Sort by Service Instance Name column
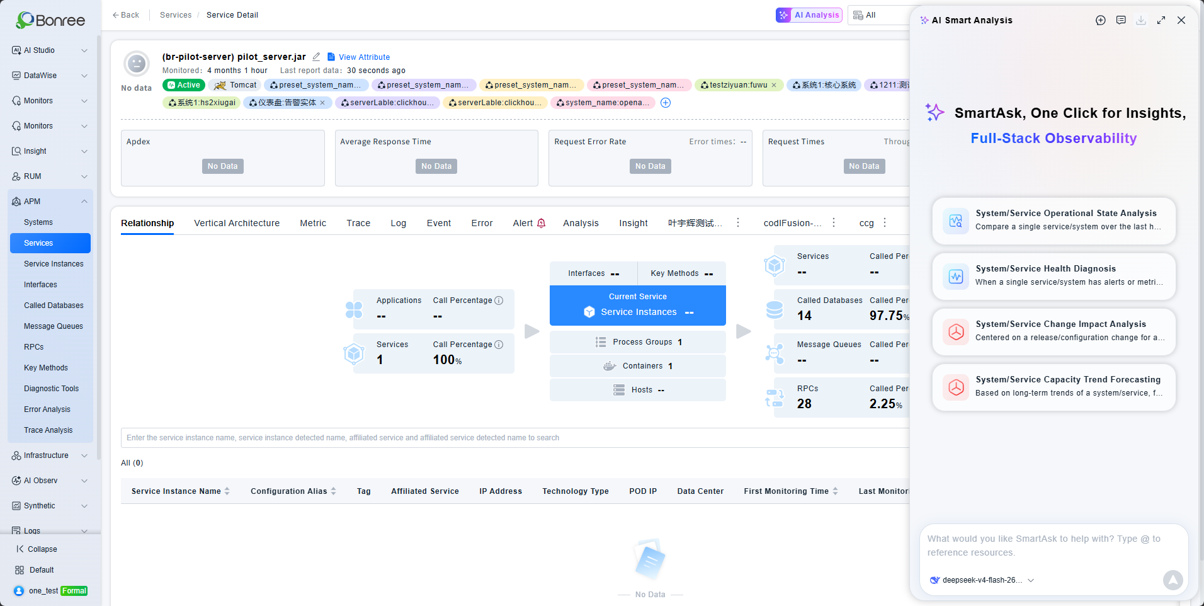This screenshot has width=1204, height=606. (227, 491)
